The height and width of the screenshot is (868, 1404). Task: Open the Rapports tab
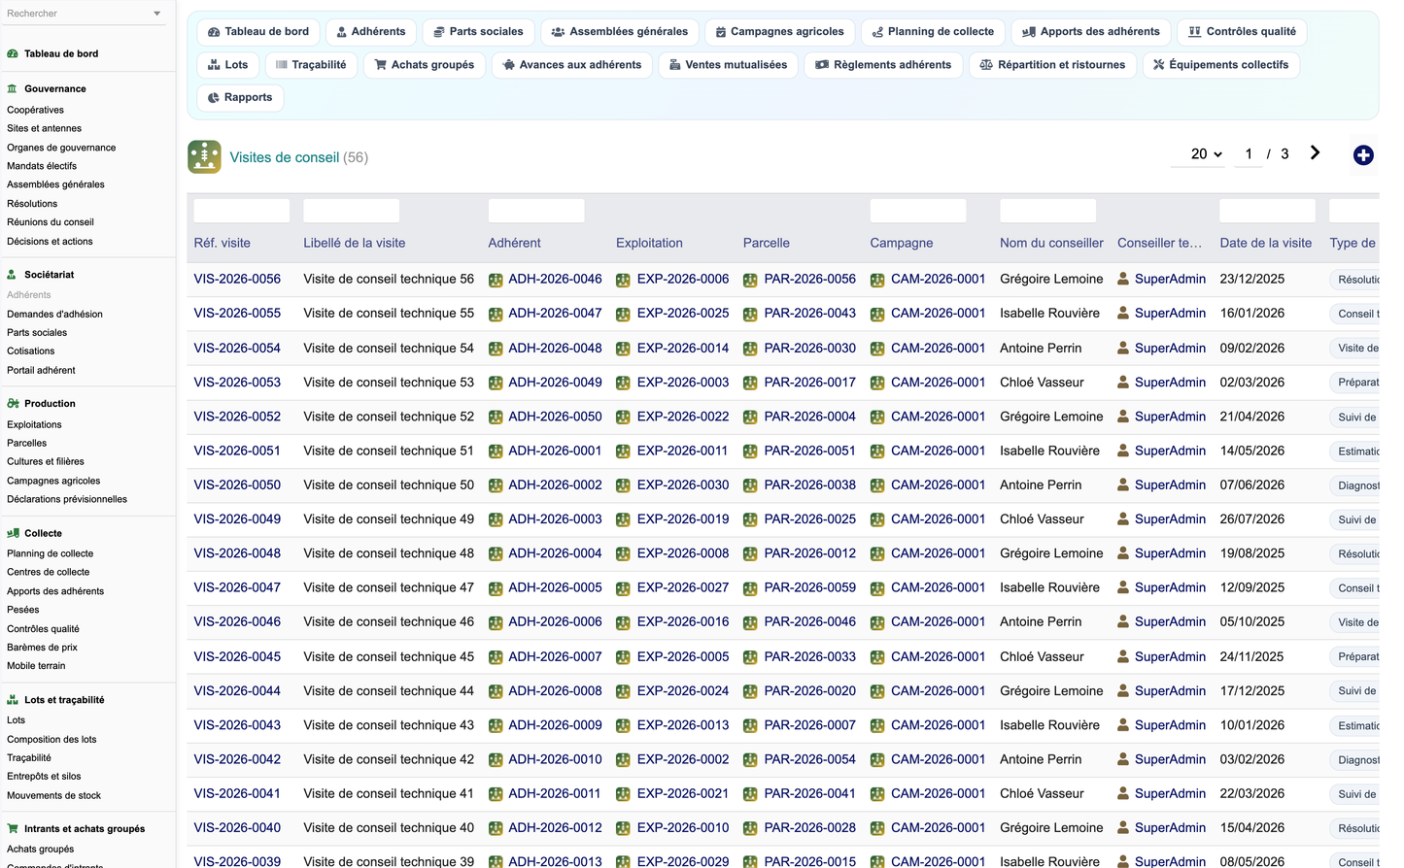pos(240,98)
